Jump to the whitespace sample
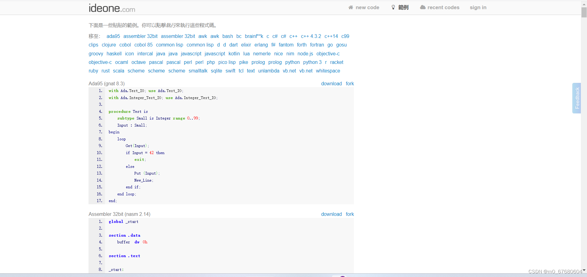Viewport: 587px width, 277px height. [328, 71]
